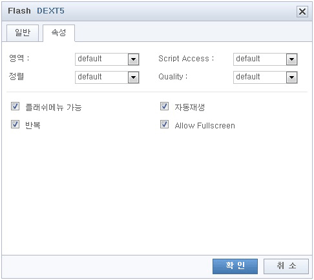Image resolution: width=314 pixels, height=280 pixels.
Task: Click the Allow Fullscreen label text
Action: tap(205, 126)
